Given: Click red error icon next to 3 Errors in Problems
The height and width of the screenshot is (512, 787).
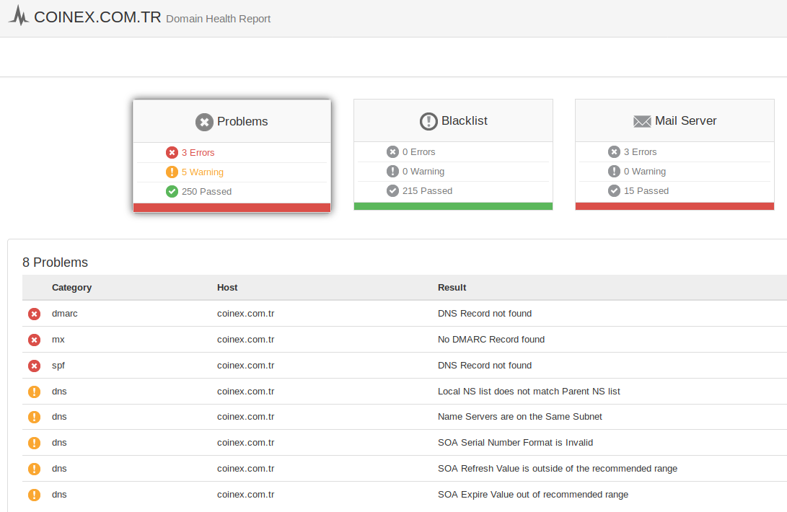Looking at the screenshot, I should 172,153.
